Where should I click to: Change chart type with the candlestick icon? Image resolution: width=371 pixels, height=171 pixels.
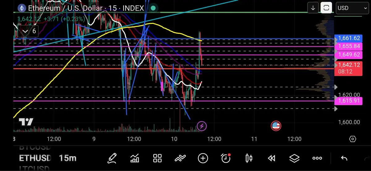[249, 158]
